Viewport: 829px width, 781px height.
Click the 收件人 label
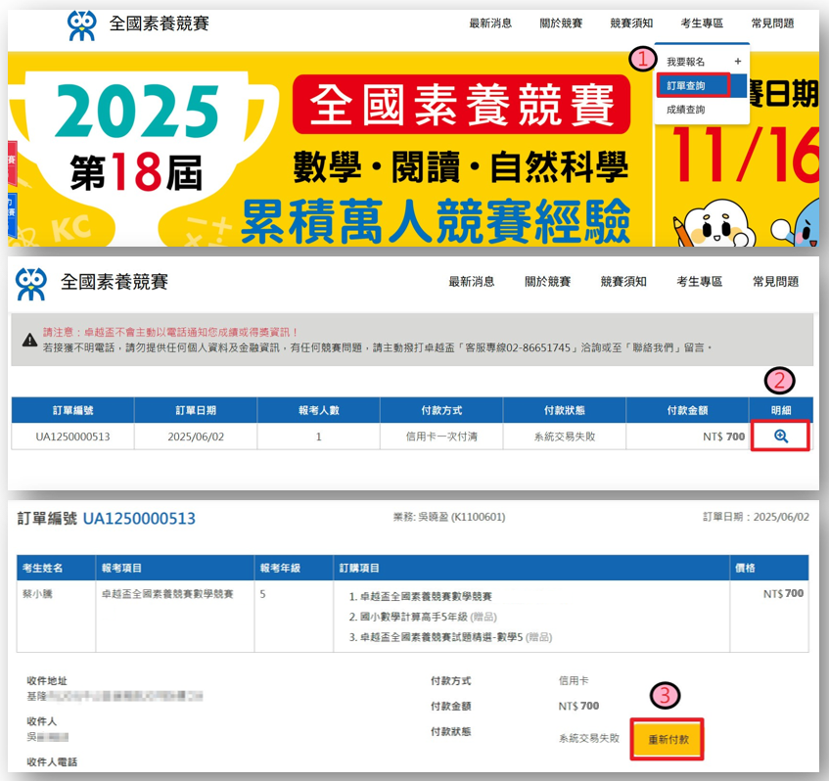[42, 721]
